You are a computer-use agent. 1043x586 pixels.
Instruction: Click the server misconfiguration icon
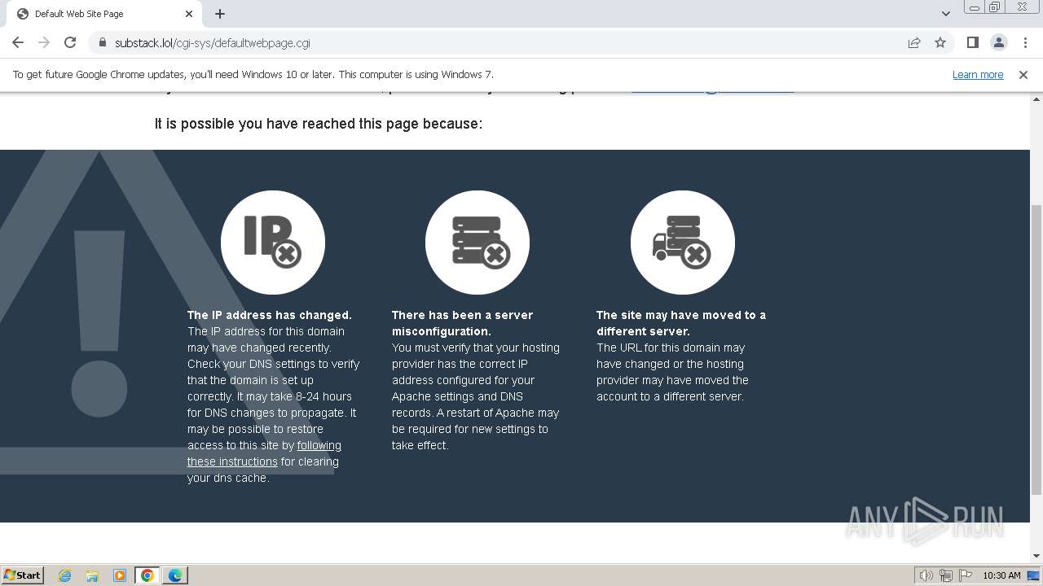[x=477, y=243]
